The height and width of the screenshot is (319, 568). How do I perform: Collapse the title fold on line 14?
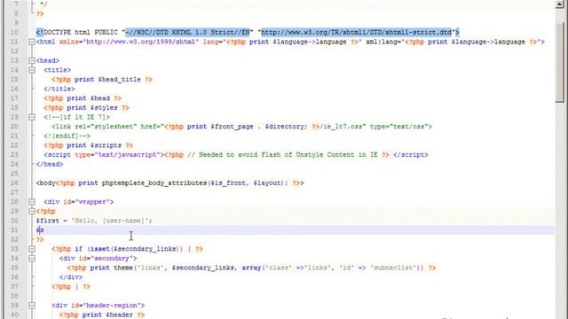32,70
